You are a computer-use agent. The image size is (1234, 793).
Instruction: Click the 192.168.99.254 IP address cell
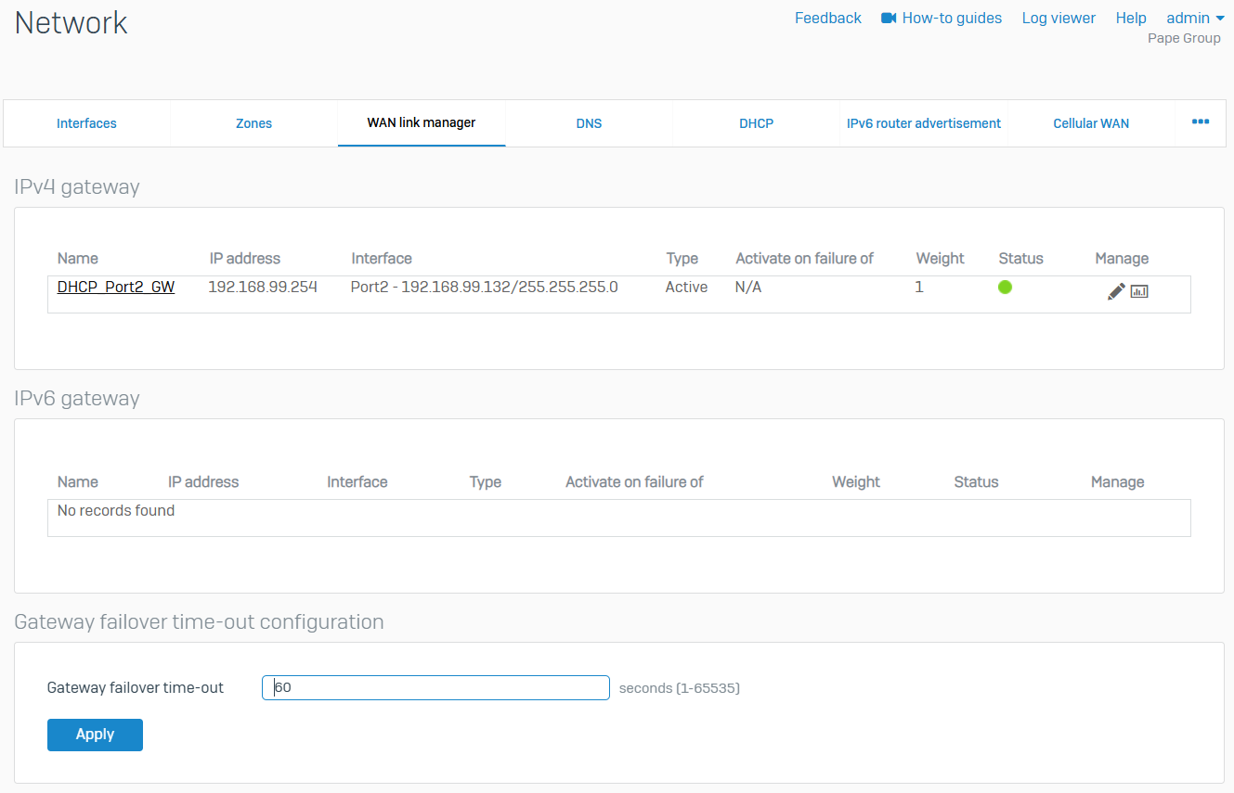[263, 288]
